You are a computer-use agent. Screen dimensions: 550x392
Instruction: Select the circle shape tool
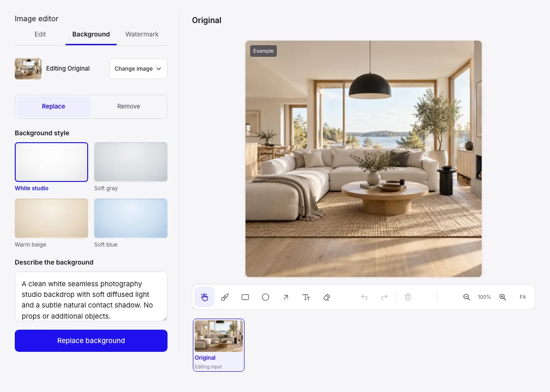pyautogui.click(x=265, y=297)
